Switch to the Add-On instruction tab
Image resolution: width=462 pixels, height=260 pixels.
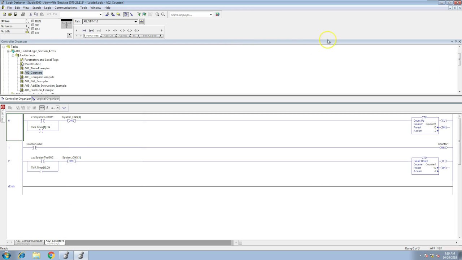(x=108, y=36)
